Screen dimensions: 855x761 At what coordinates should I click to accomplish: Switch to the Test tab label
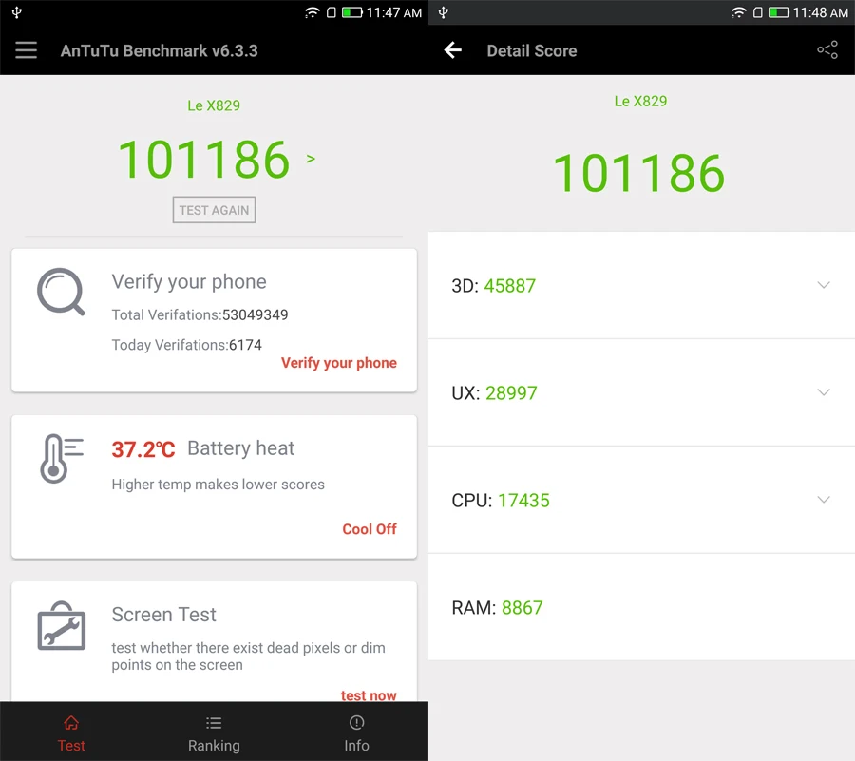click(x=71, y=745)
